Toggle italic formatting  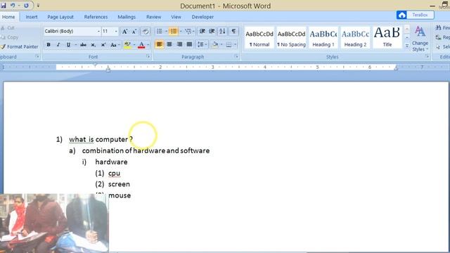coord(58,45)
